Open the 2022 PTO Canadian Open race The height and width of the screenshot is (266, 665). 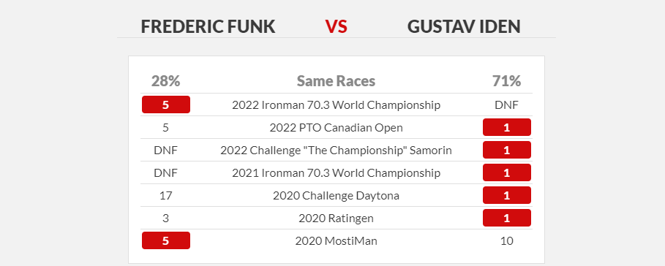(x=336, y=127)
